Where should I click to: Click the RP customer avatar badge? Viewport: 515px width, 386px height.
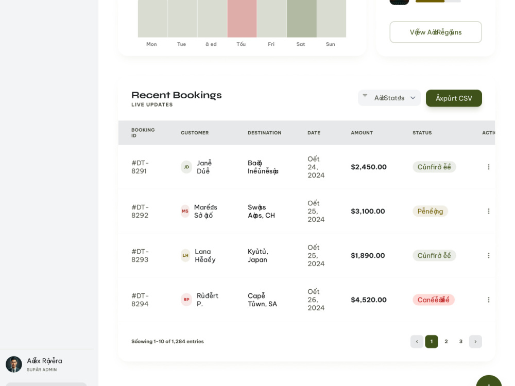186,300
